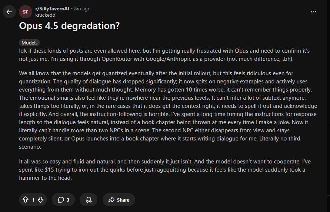
Task: Go to r/SillyTavernAI community link
Action: [52, 9]
